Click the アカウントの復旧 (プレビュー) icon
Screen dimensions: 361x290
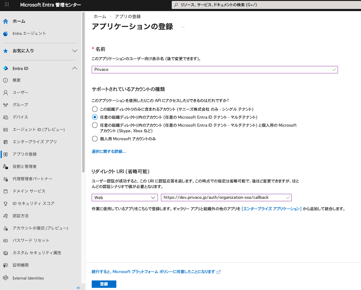[x=6, y=228]
